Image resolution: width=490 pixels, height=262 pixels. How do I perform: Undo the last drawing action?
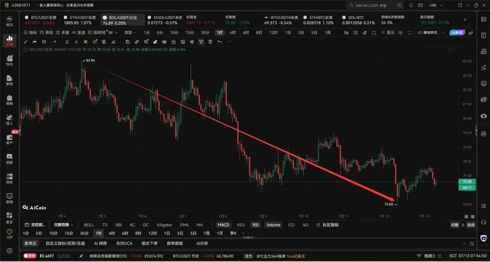click(220, 42)
